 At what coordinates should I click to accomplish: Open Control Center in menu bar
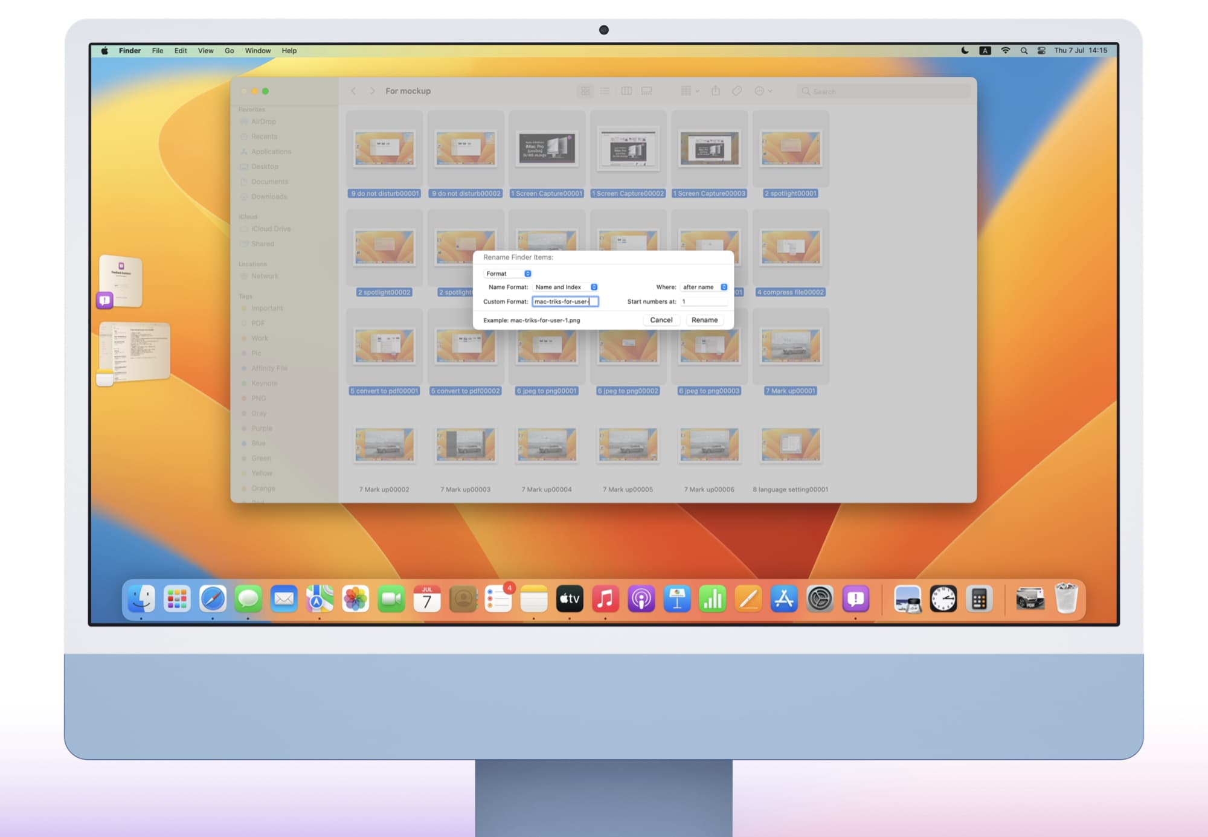1041,51
